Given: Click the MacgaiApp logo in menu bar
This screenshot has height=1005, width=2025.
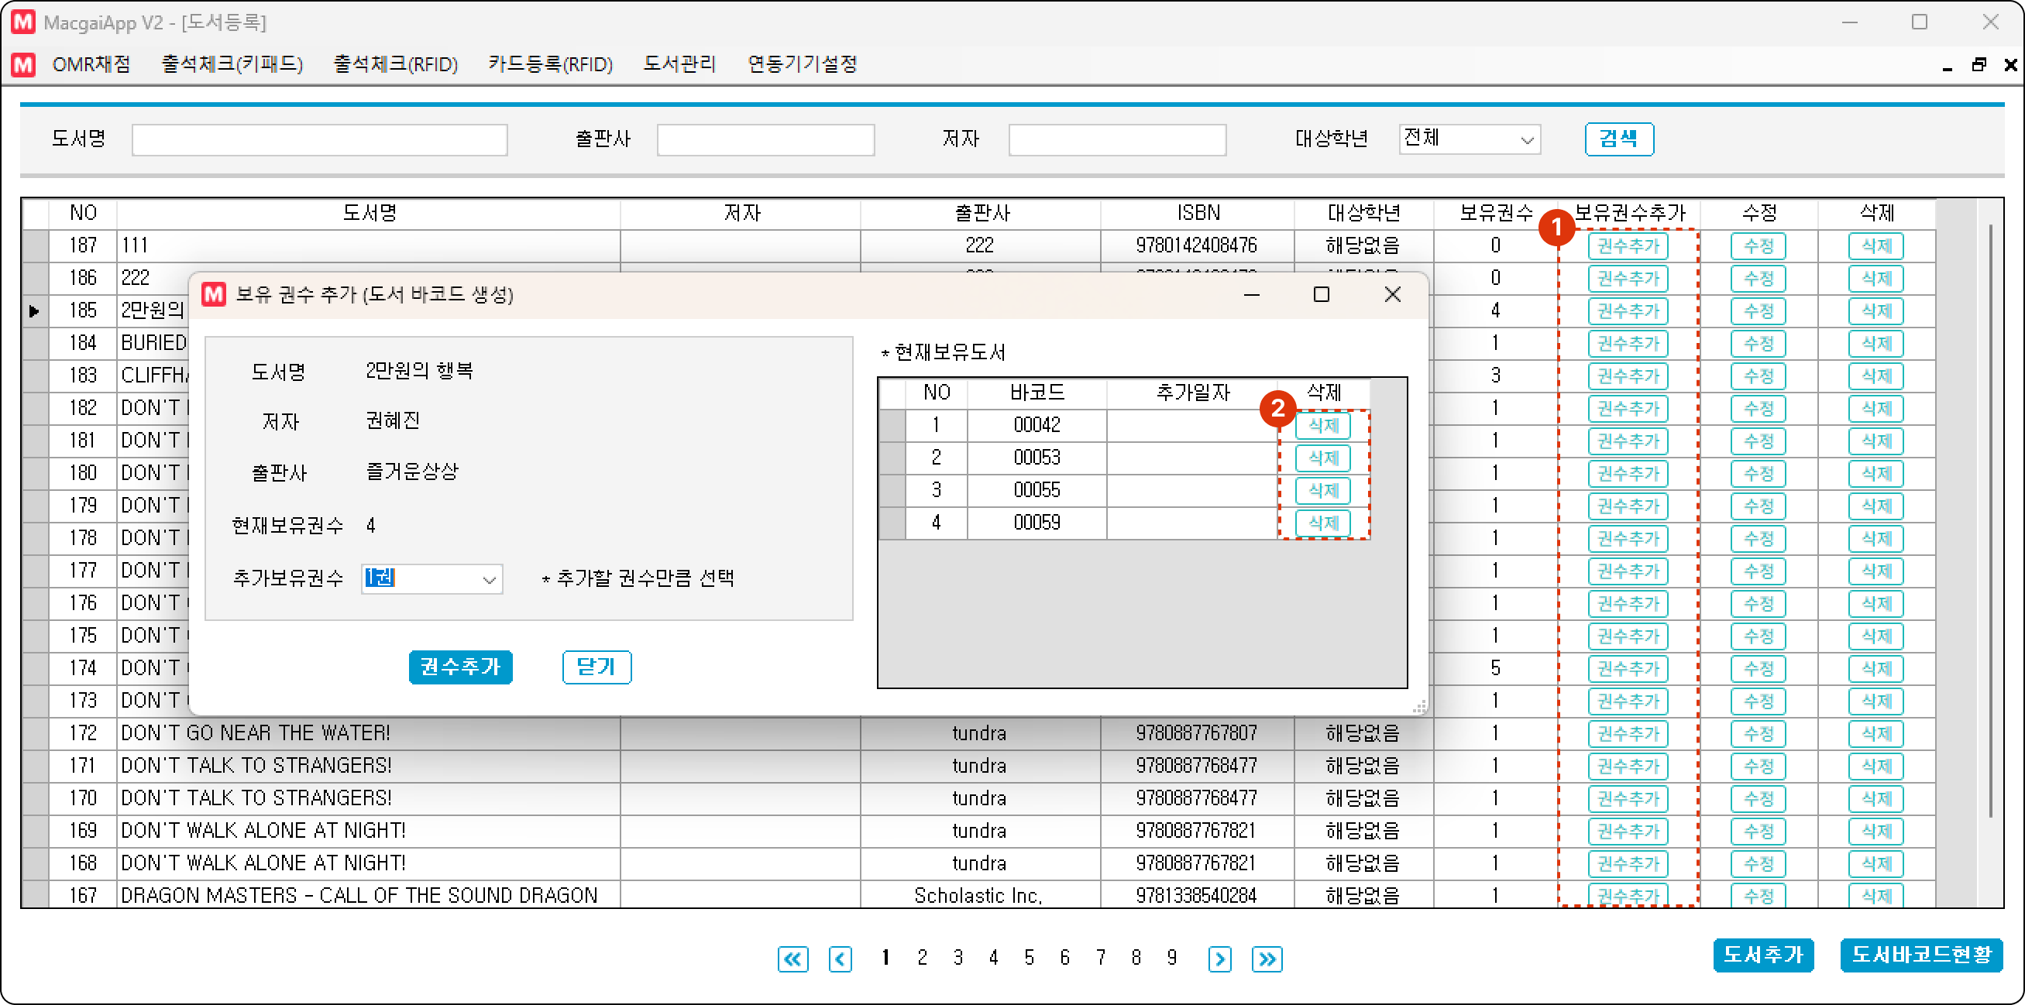Looking at the screenshot, I should (23, 64).
